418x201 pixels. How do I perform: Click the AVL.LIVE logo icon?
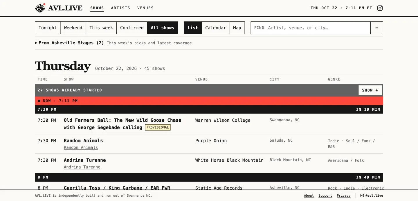[x=40, y=8]
